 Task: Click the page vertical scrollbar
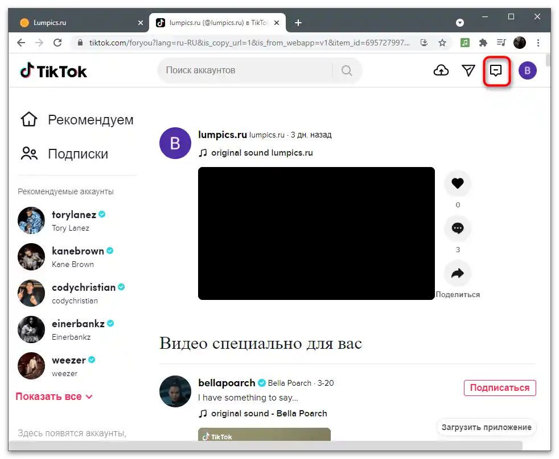point(548,60)
